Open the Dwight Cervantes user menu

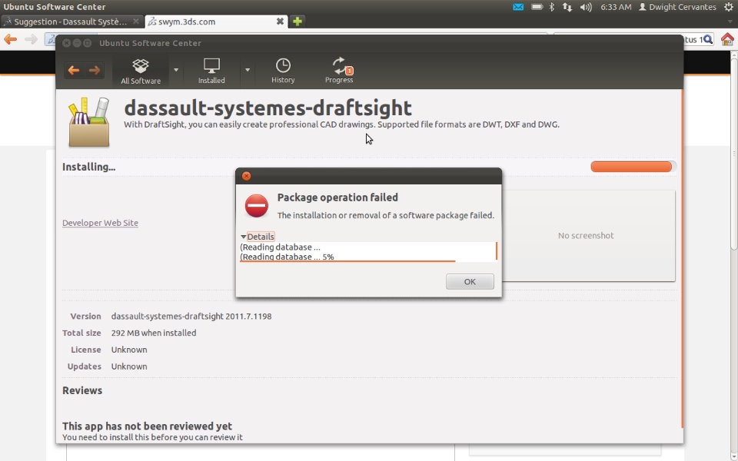tap(677, 7)
